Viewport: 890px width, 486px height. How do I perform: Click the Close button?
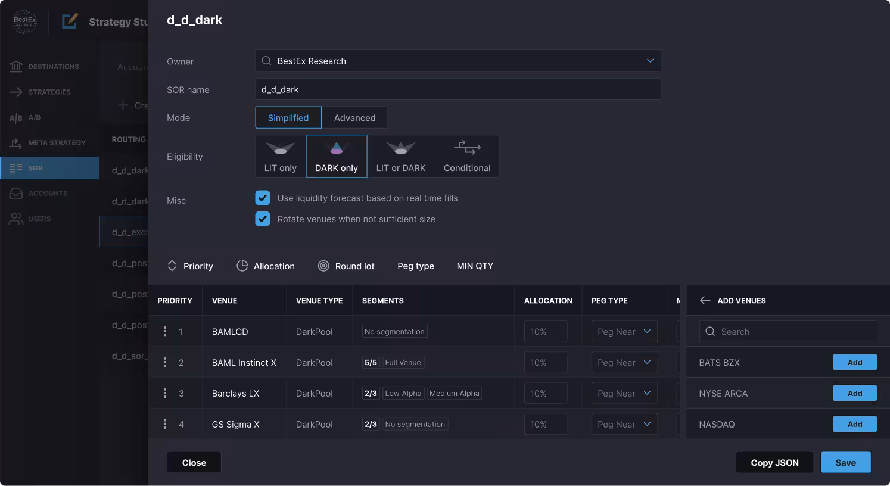pyautogui.click(x=194, y=462)
